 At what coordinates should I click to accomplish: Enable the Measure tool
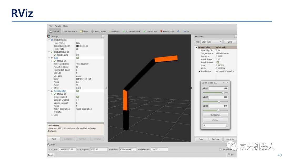(x=114, y=31)
